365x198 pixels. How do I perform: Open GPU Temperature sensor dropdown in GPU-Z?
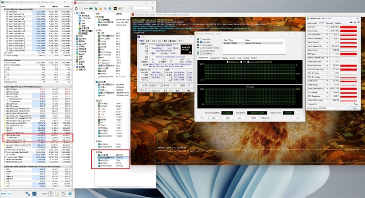coord(327,35)
